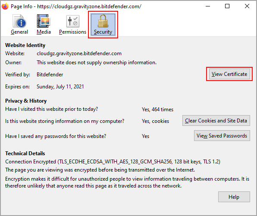Minimize the Page Info window
This screenshot has width=257, height=216.
click(x=208, y=6)
